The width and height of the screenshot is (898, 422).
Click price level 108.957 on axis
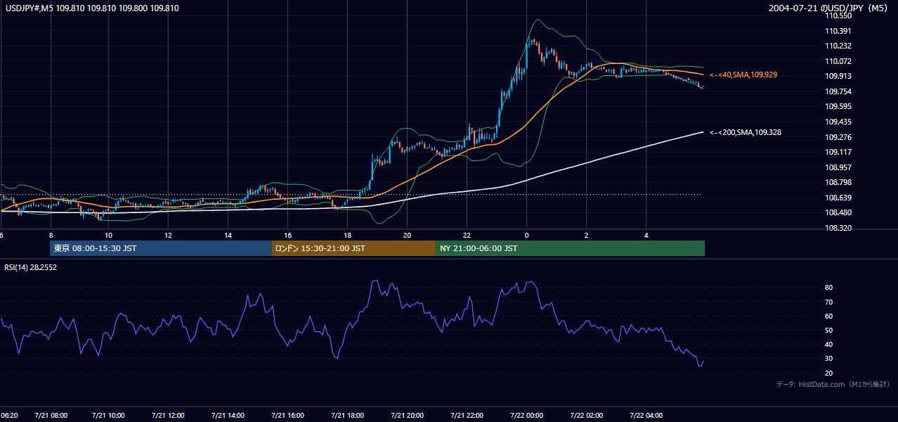tap(838, 167)
